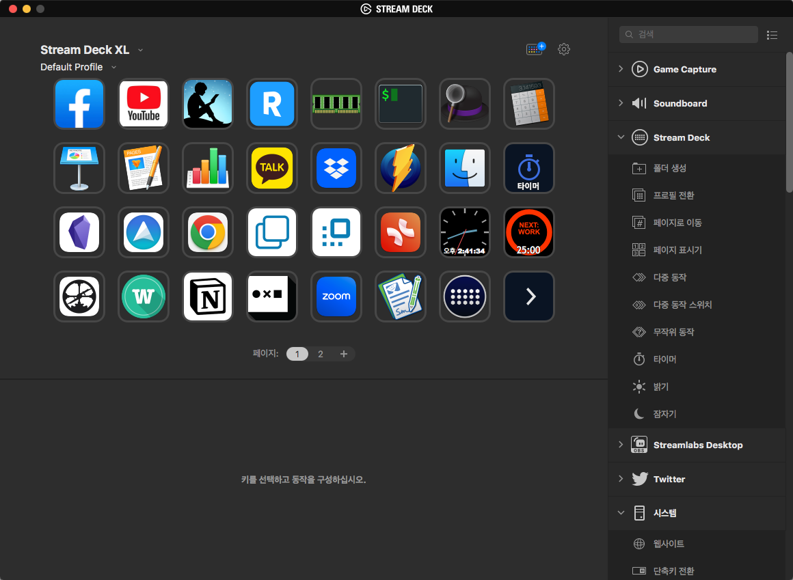This screenshot has height=580, width=793.
Task: Select the dotted square screenshot key
Action: click(336, 232)
